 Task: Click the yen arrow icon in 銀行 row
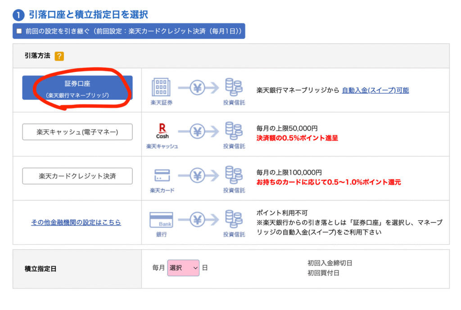point(198,220)
